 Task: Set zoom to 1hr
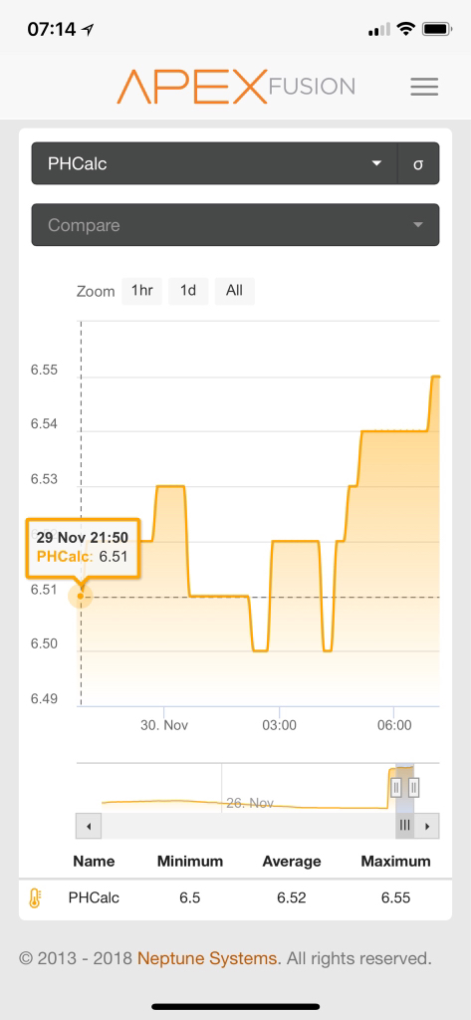[141, 291]
